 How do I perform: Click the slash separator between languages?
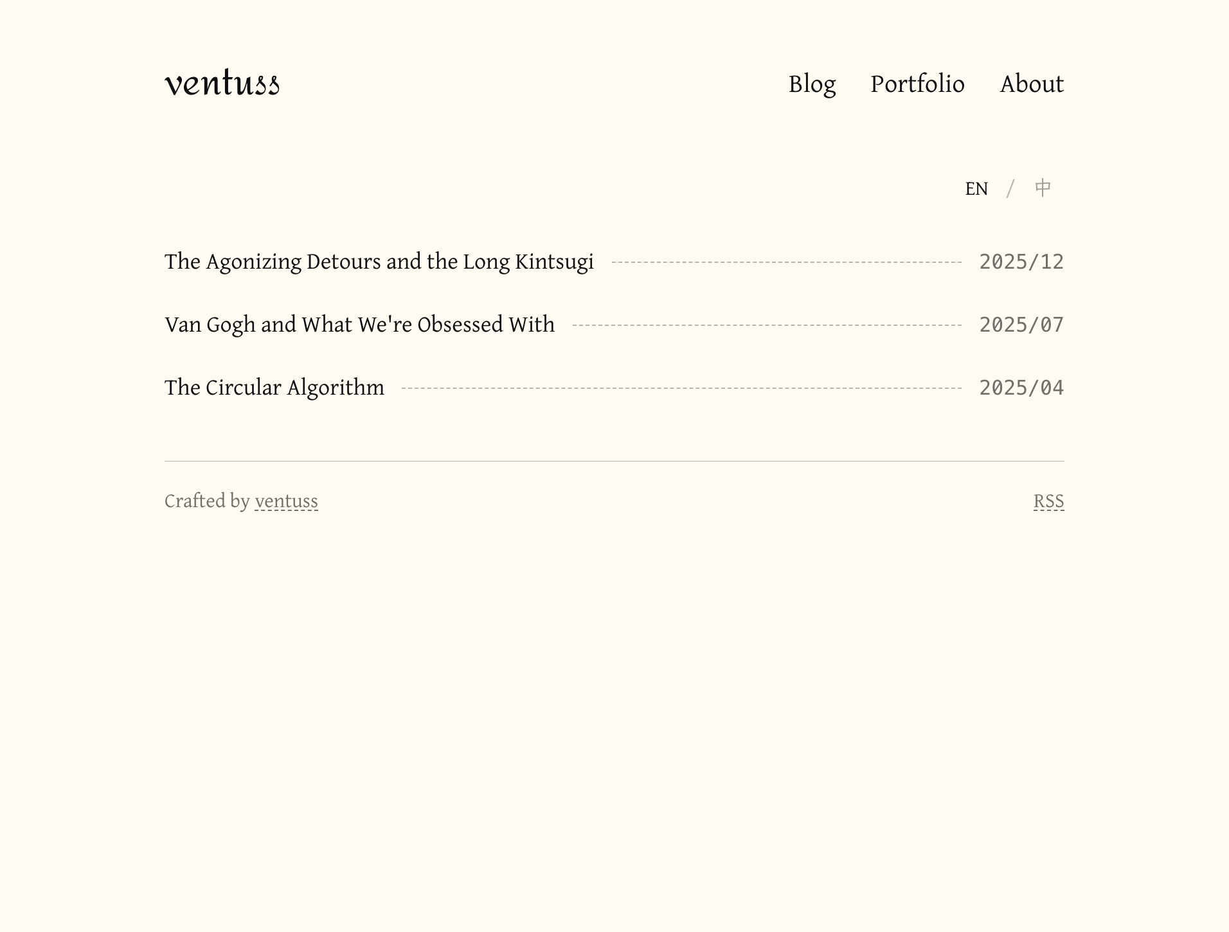(1010, 189)
